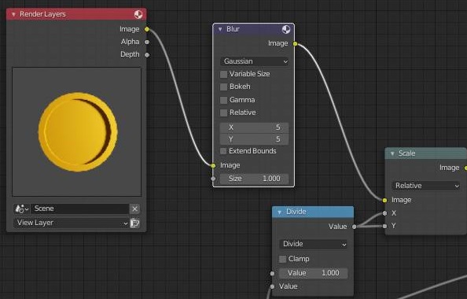The height and width of the screenshot is (299, 467).
Task: Select Scale node title bar
Action: tap(426, 153)
